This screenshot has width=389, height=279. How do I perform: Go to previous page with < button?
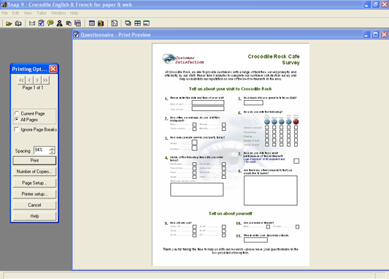29,80
